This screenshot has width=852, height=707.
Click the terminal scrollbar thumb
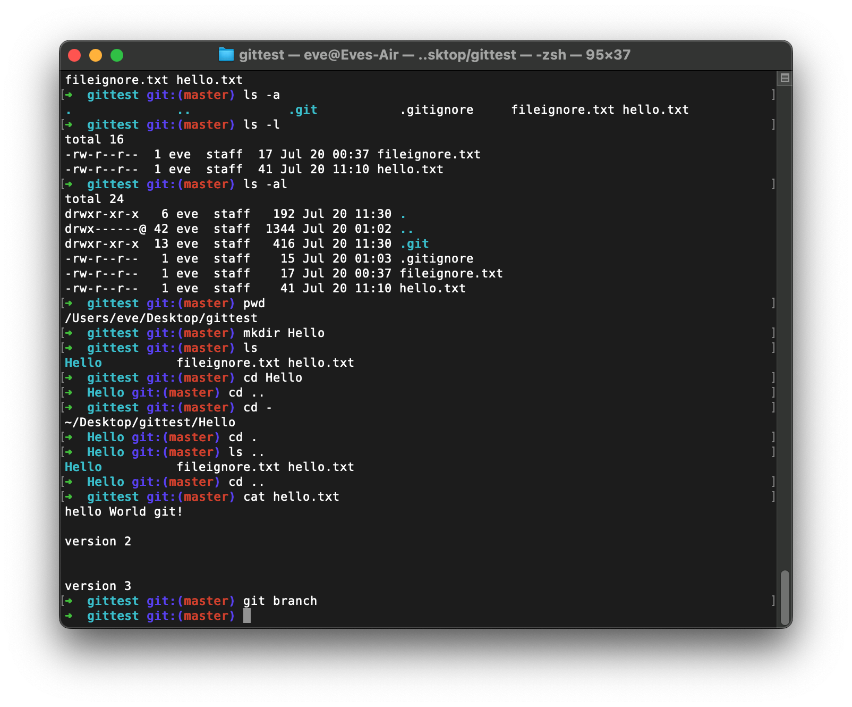[x=785, y=598]
